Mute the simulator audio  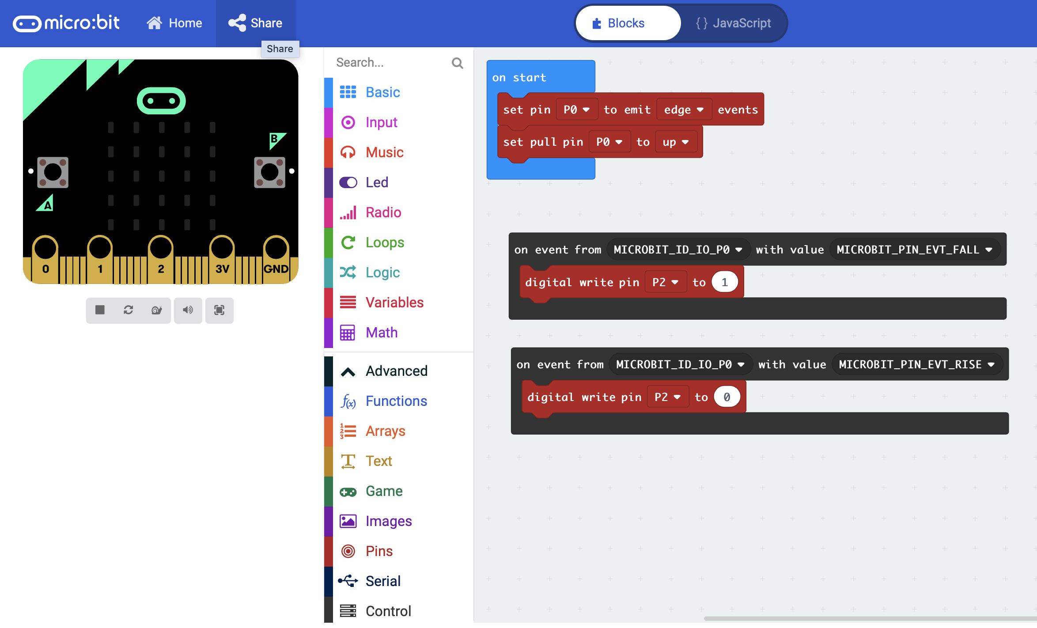(x=188, y=310)
